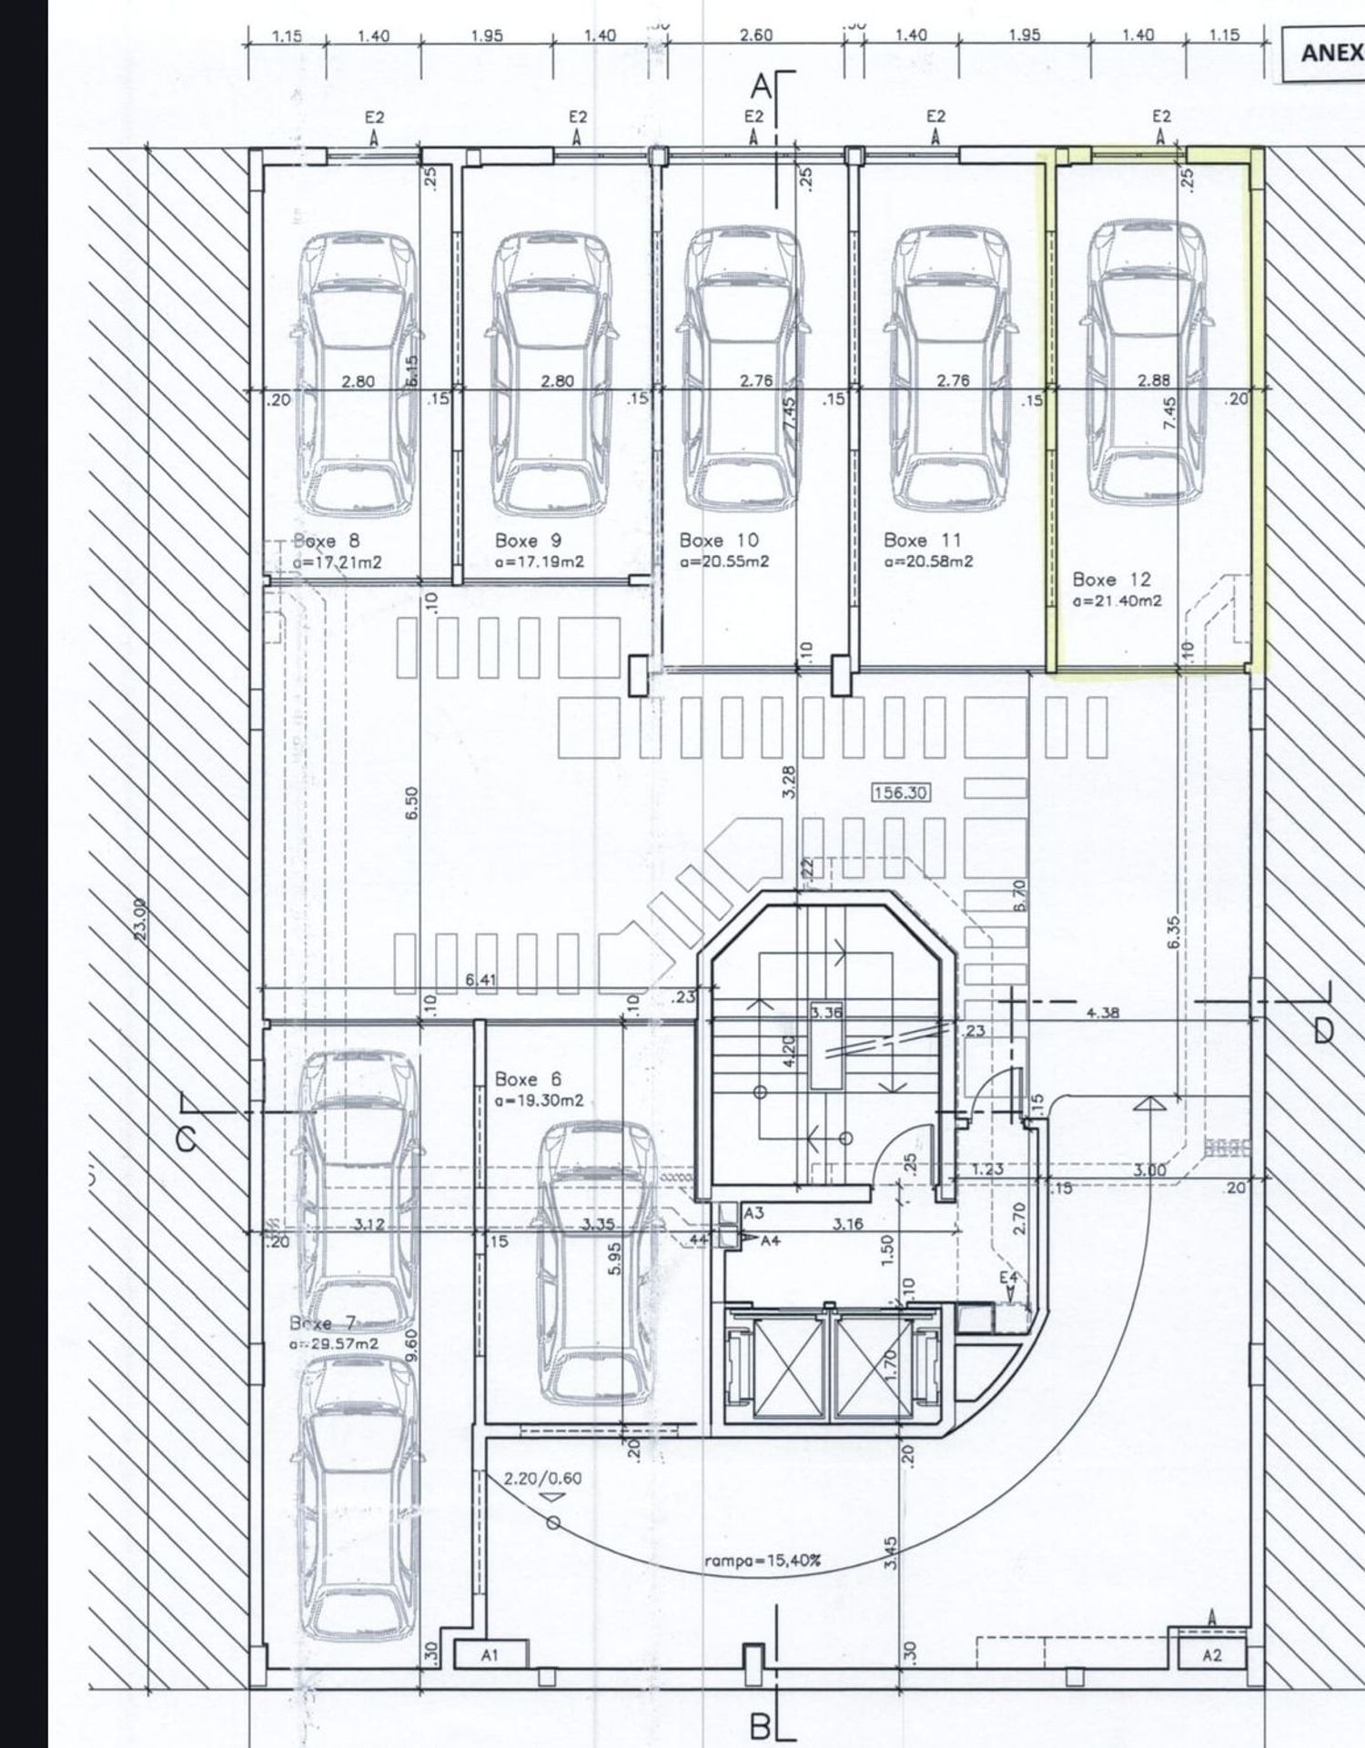Click the left elevator shaft symbol

point(791,1369)
